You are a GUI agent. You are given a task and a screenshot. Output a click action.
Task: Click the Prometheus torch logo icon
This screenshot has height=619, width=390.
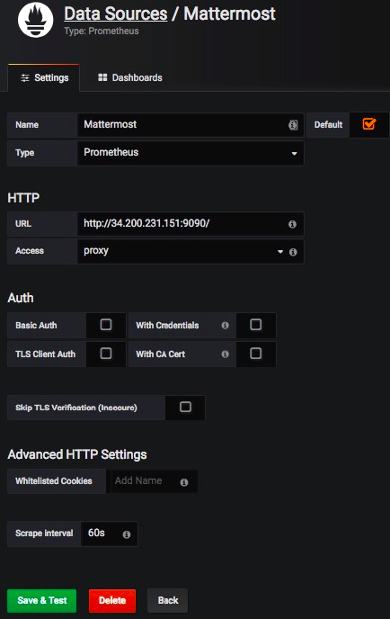tap(35, 20)
